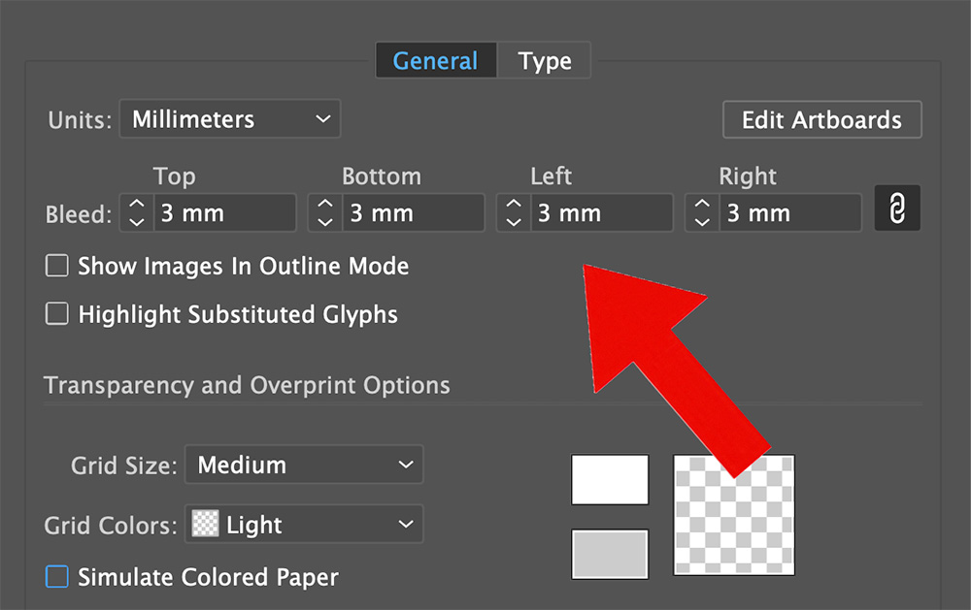Open the Grid Colors dropdown

click(304, 525)
